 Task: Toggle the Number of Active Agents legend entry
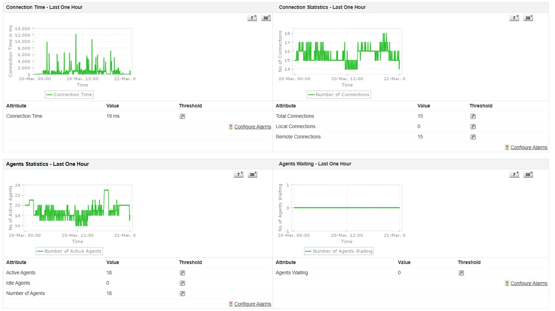tap(69, 251)
